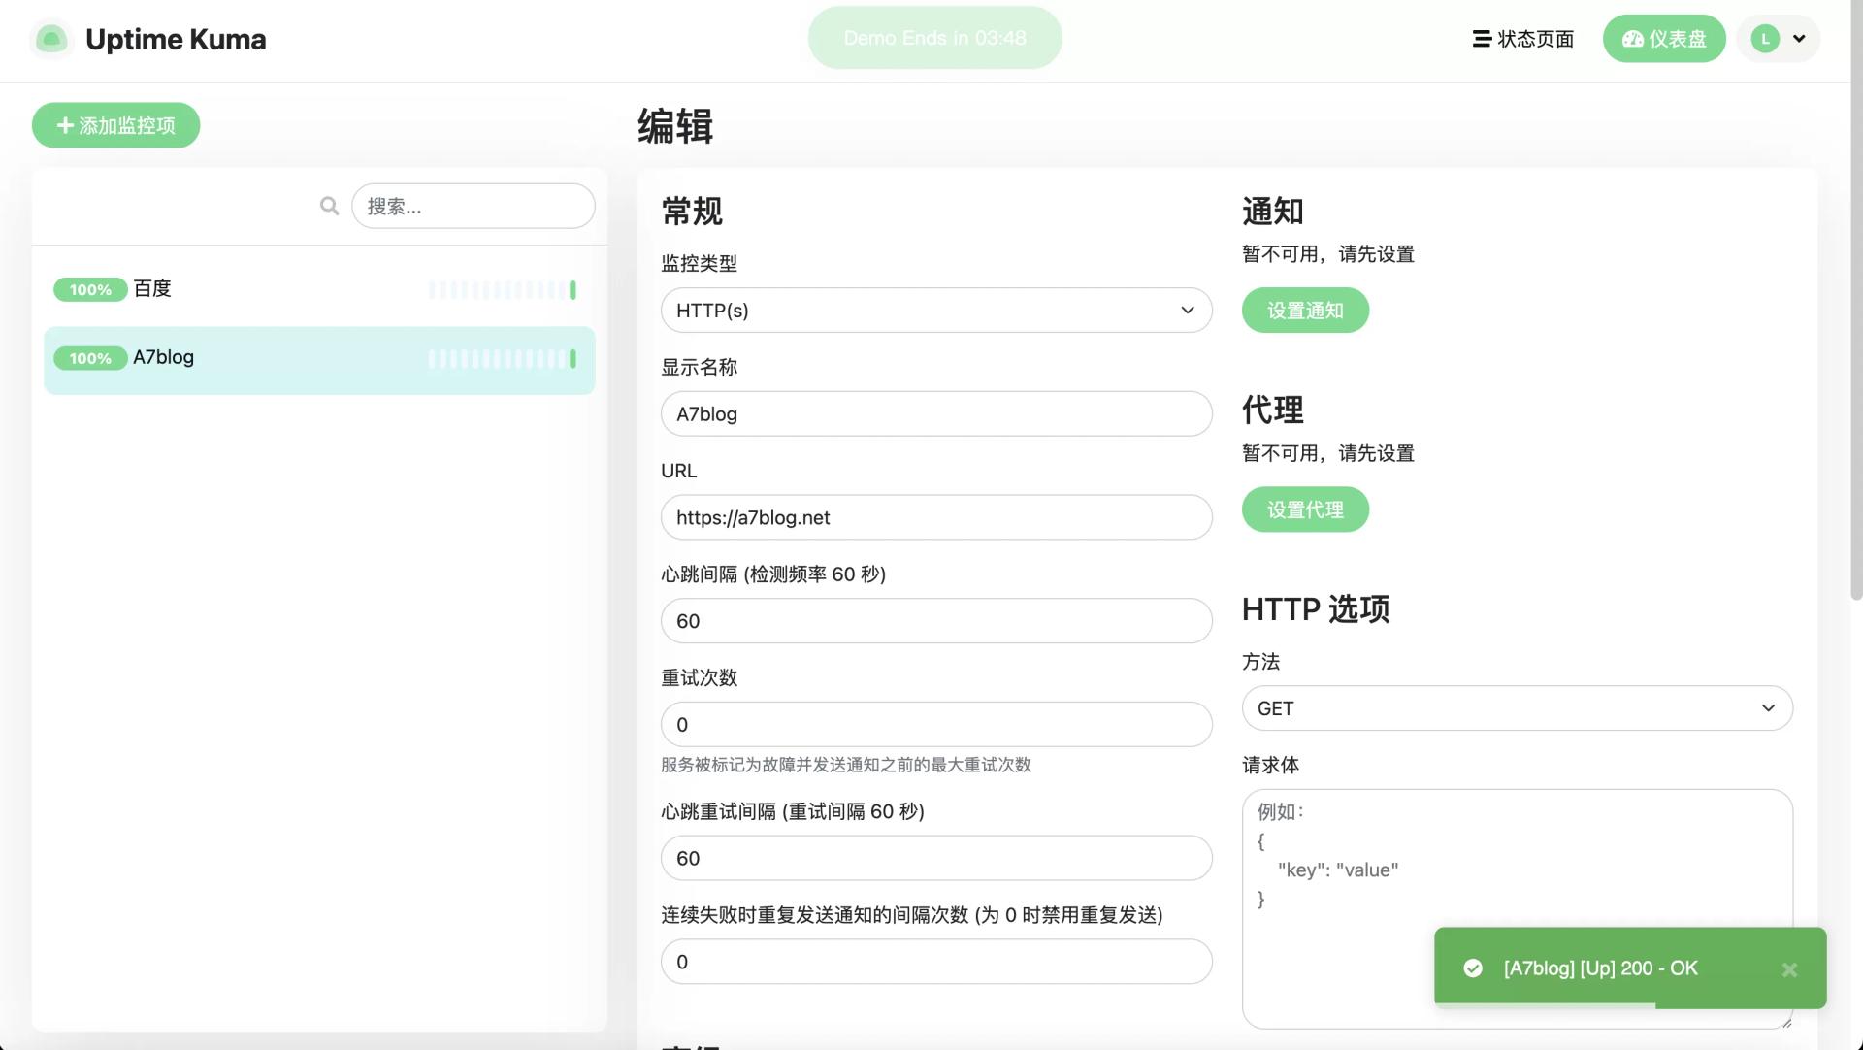
Task: Click the success checkmark icon in toast
Action: 1473,968
